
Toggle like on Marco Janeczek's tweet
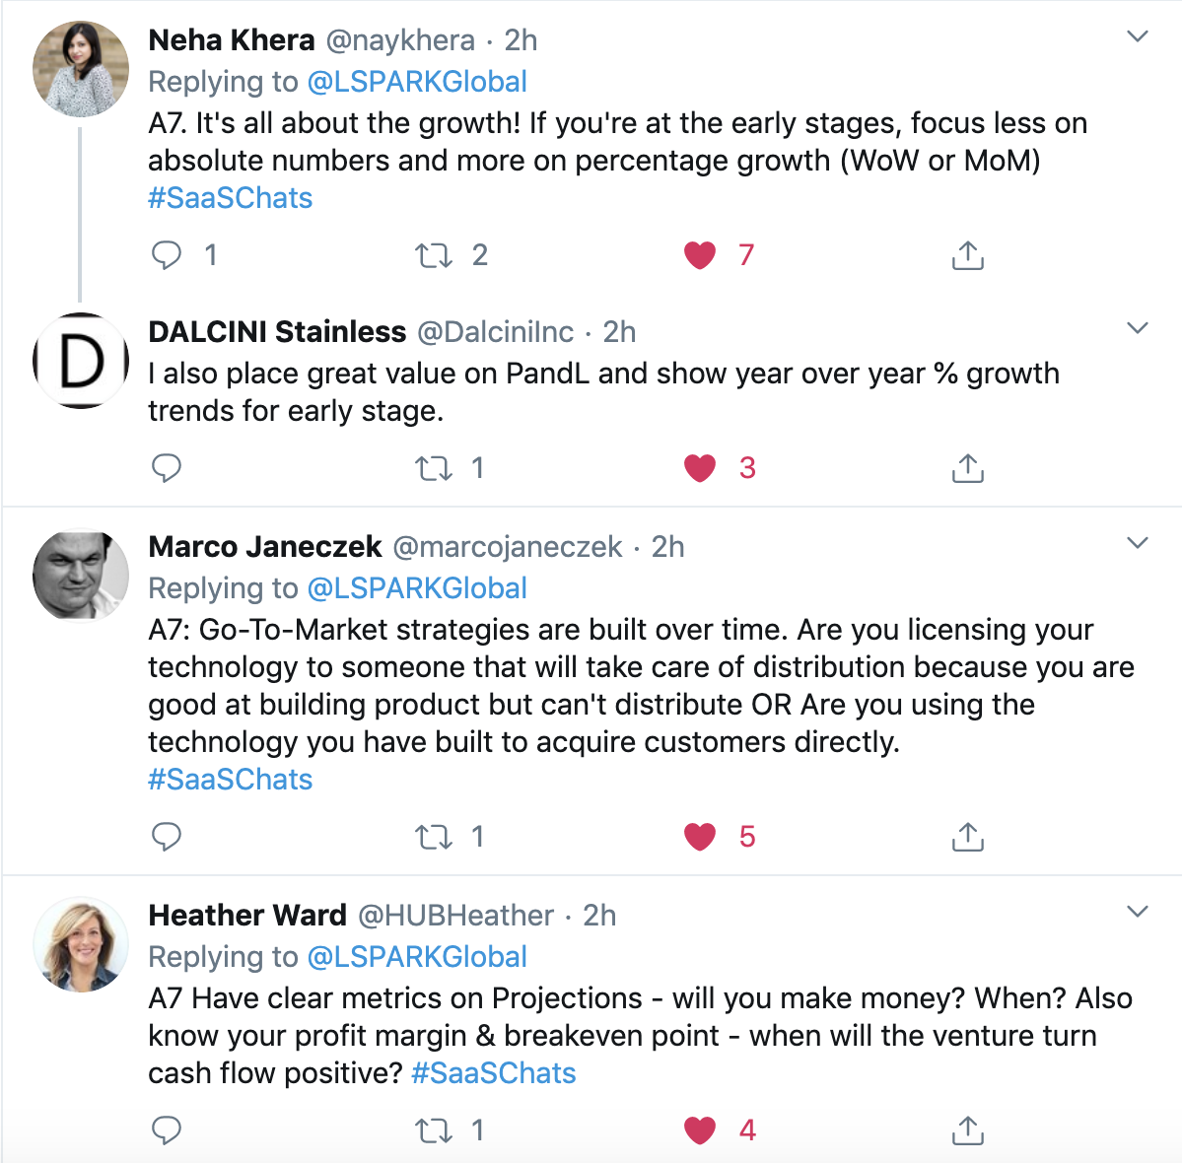[700, 837]
